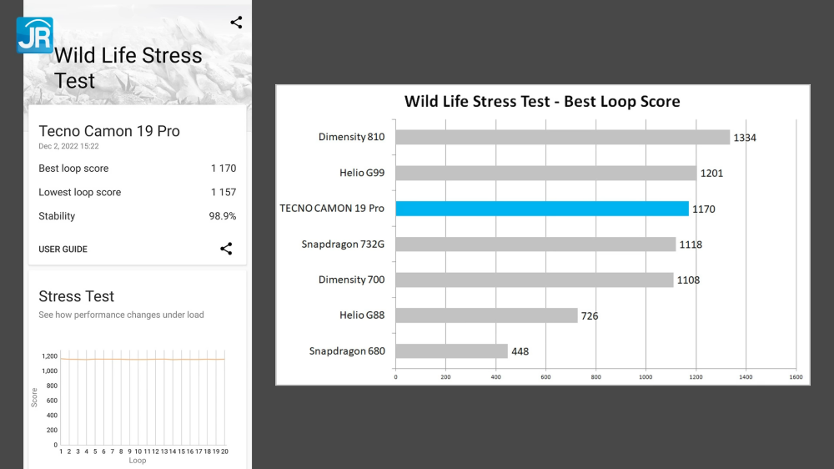Click the Dimensity 810 chart label
The image size is (834, 469).
click(351, 137)
